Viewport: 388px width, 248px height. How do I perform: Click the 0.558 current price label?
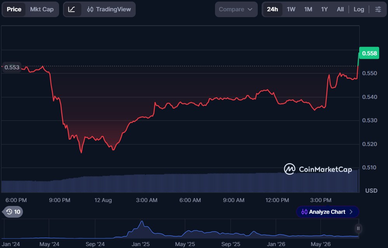pos(369,53)
